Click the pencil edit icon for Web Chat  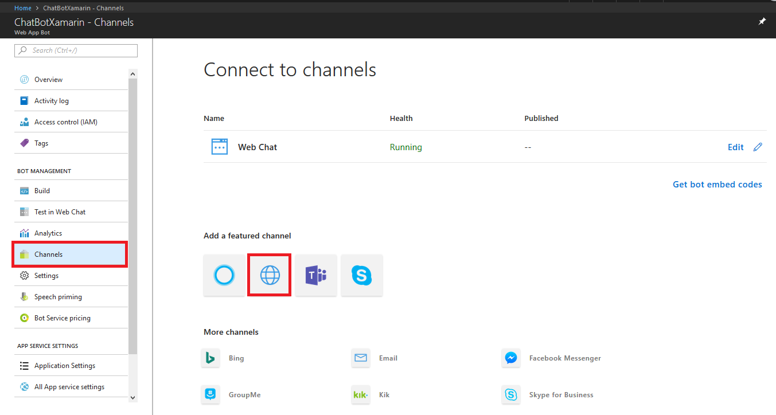coord(758,147)
